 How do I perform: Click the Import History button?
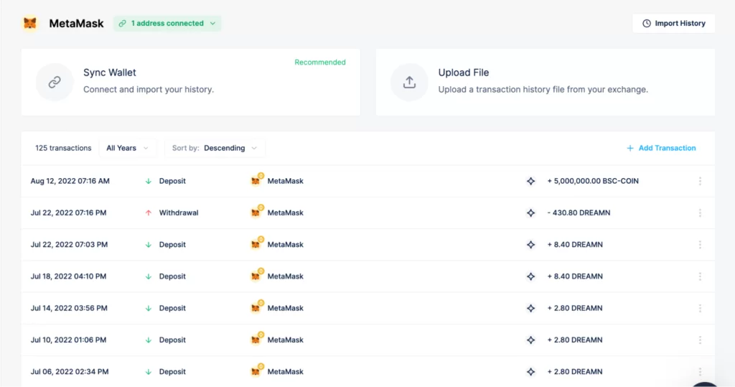pos(673,23)
